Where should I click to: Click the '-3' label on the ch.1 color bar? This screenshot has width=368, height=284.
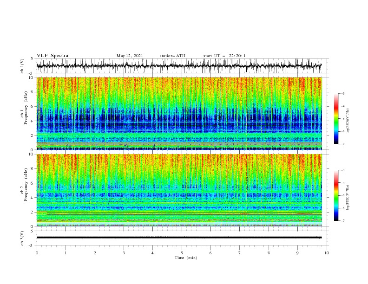pos(343,93)
